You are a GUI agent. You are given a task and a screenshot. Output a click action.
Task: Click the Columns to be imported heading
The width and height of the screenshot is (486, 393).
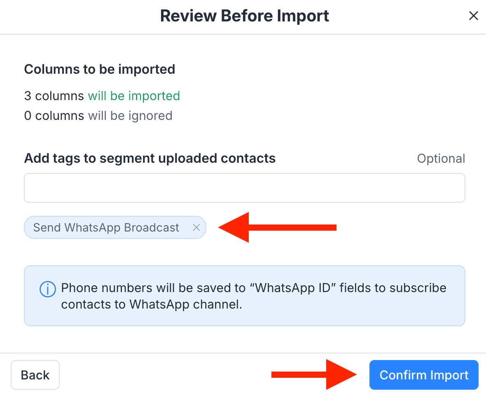(x=100, y=69)
